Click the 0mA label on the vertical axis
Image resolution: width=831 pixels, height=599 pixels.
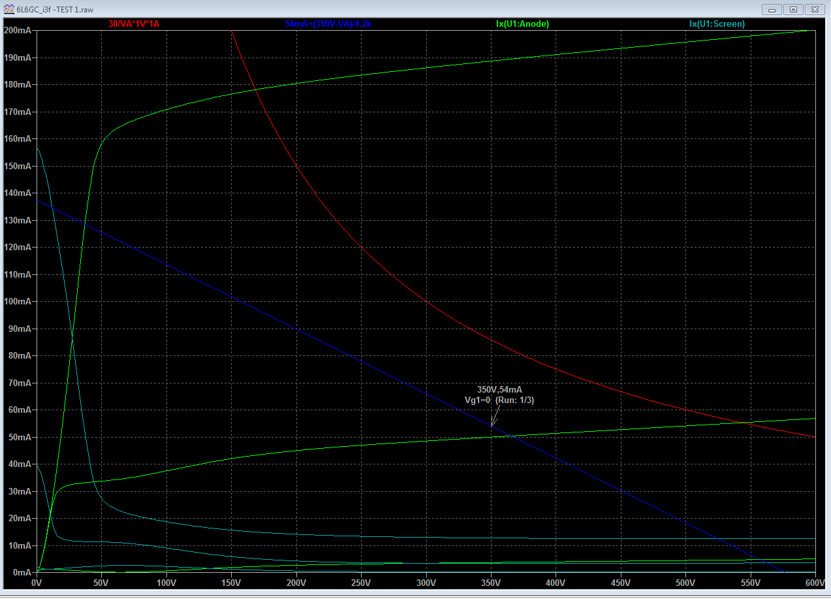(22, 572)
